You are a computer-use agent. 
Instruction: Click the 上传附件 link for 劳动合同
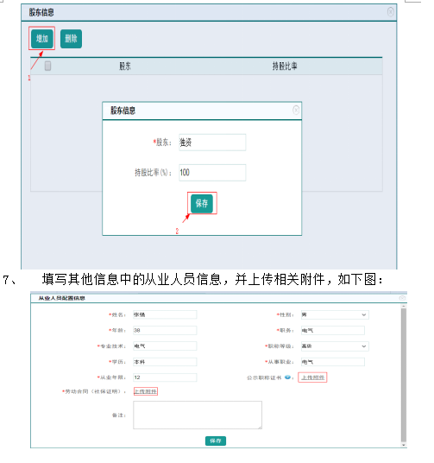coord(146,391)
